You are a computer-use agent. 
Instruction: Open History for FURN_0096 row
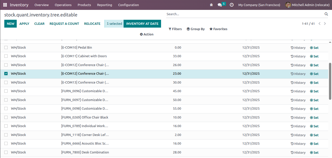(298, 91)
